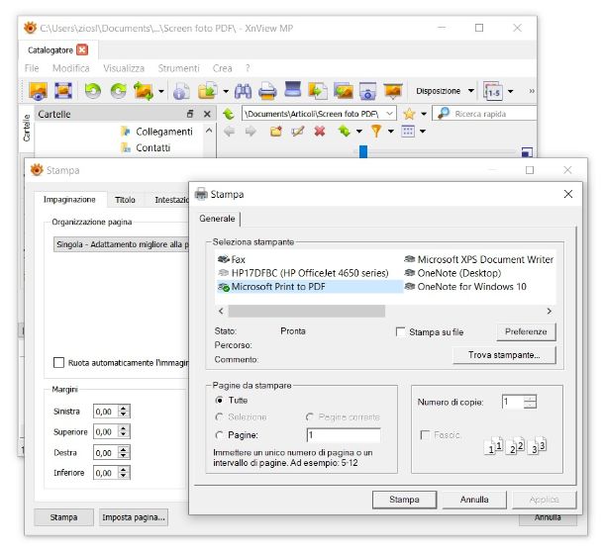Open the file properties info icon
Image resolution: width=604 pixels, height=553 pixels.
pos(181,92)
